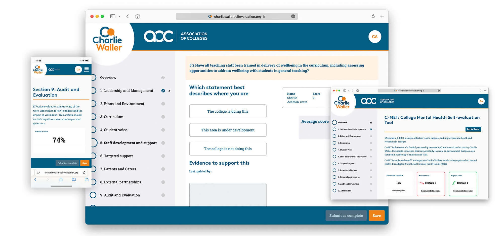
Task: Collapse Leadership and Management using its chevron
Action: tap(169, 91)
